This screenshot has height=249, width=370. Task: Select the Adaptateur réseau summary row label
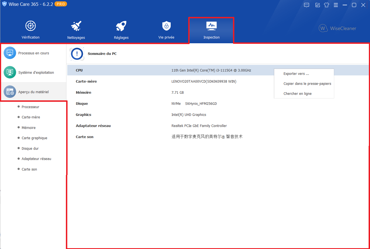[x=93, y=126]
